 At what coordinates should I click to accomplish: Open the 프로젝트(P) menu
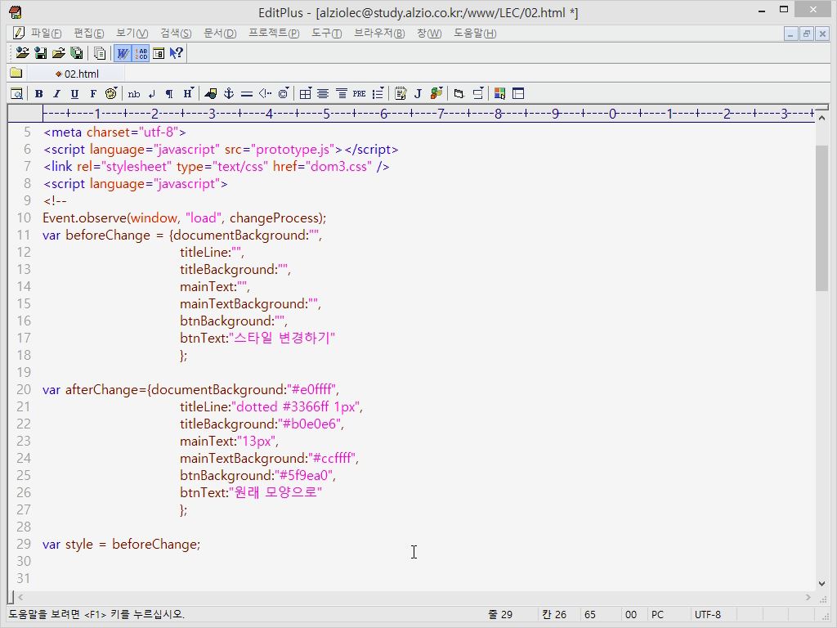[274, 33]
